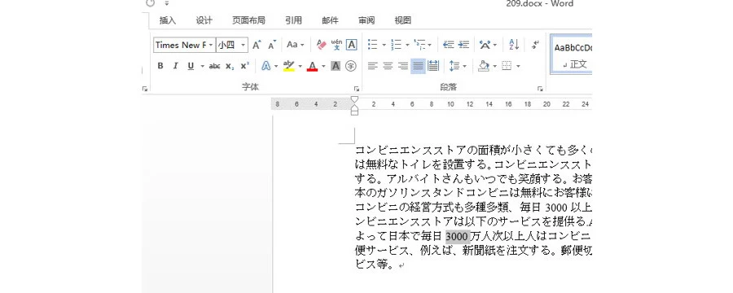Screen dimensions: 733x293
Task: Select the 正文 style
Action: click(x=571, y=55)
